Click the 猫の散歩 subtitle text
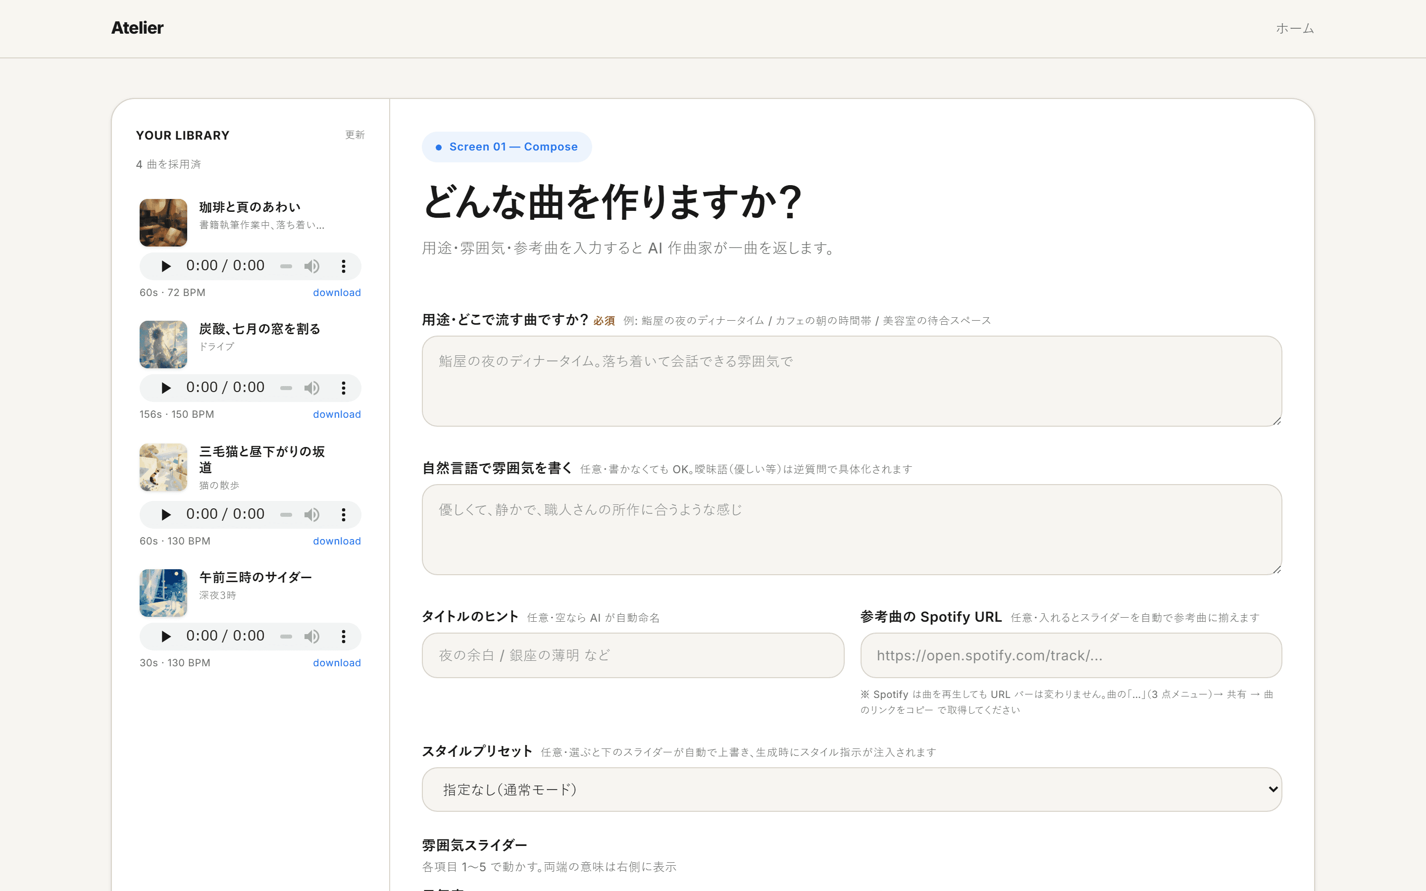 (219, 485)
